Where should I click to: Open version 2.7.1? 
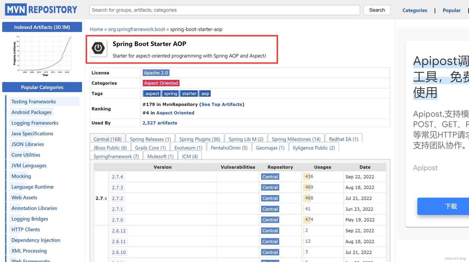[118, 209]
